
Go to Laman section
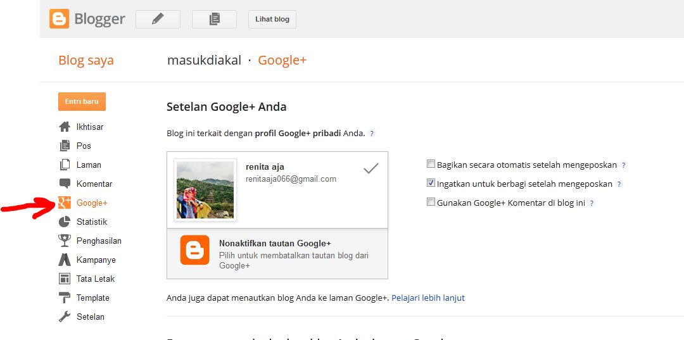click(x=89, y=165)
